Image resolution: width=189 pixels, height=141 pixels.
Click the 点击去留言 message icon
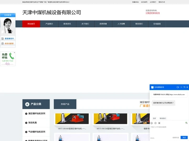click(x=3, y=44)
